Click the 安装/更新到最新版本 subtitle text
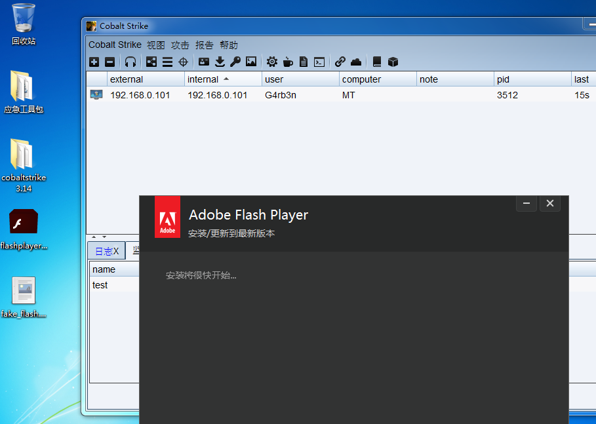Viewport: 596px width, 424px height. (231, 233)
